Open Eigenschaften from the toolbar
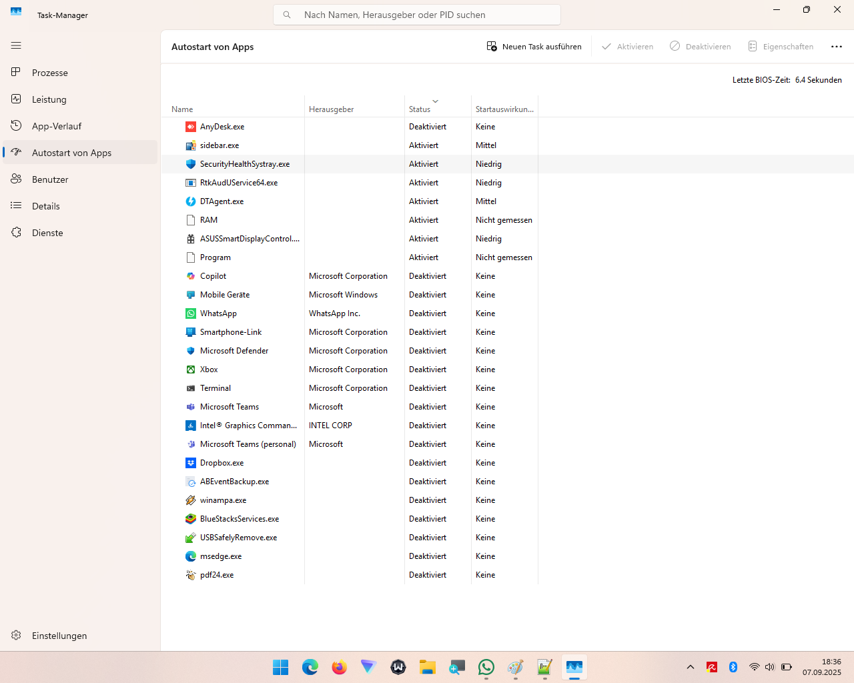 pyautogui.click(x=781, y=47)
